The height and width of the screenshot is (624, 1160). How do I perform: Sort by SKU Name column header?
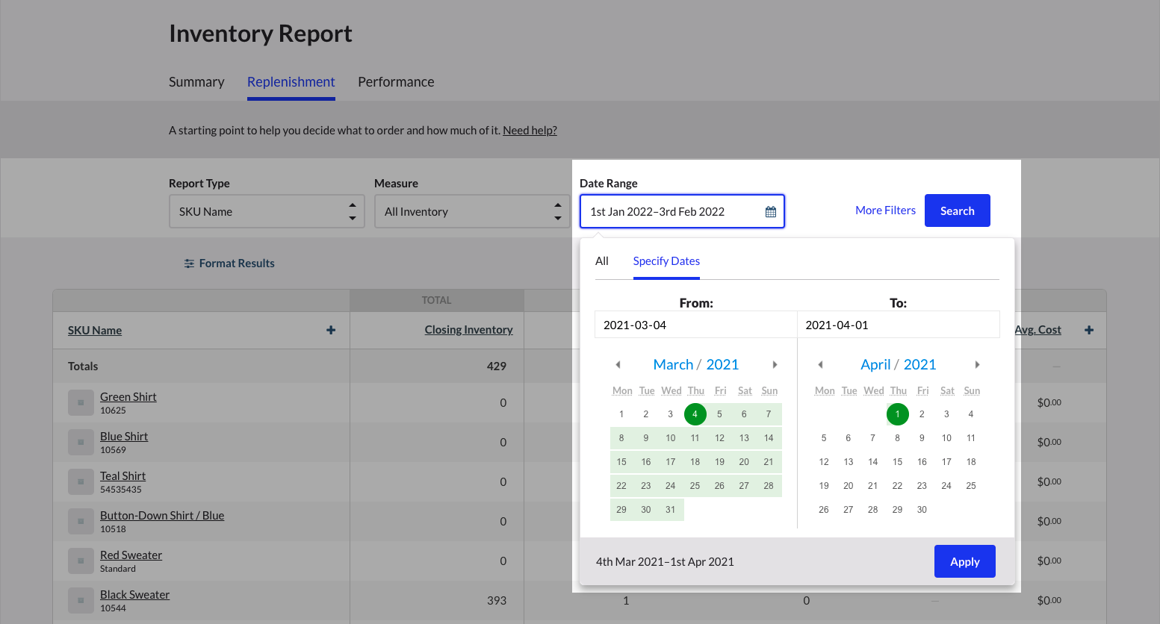[95, 331]
